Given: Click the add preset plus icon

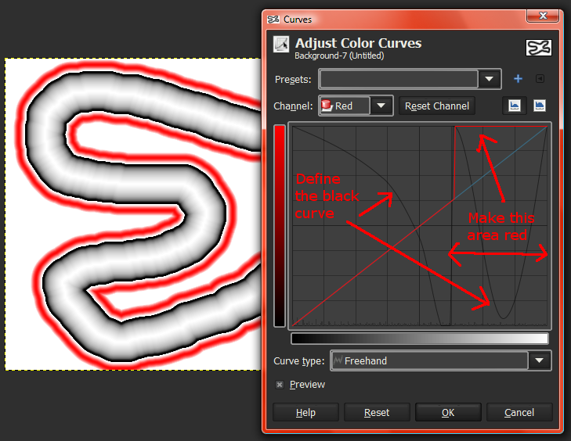Looking at the screenshot, I should tap(518, 79).
